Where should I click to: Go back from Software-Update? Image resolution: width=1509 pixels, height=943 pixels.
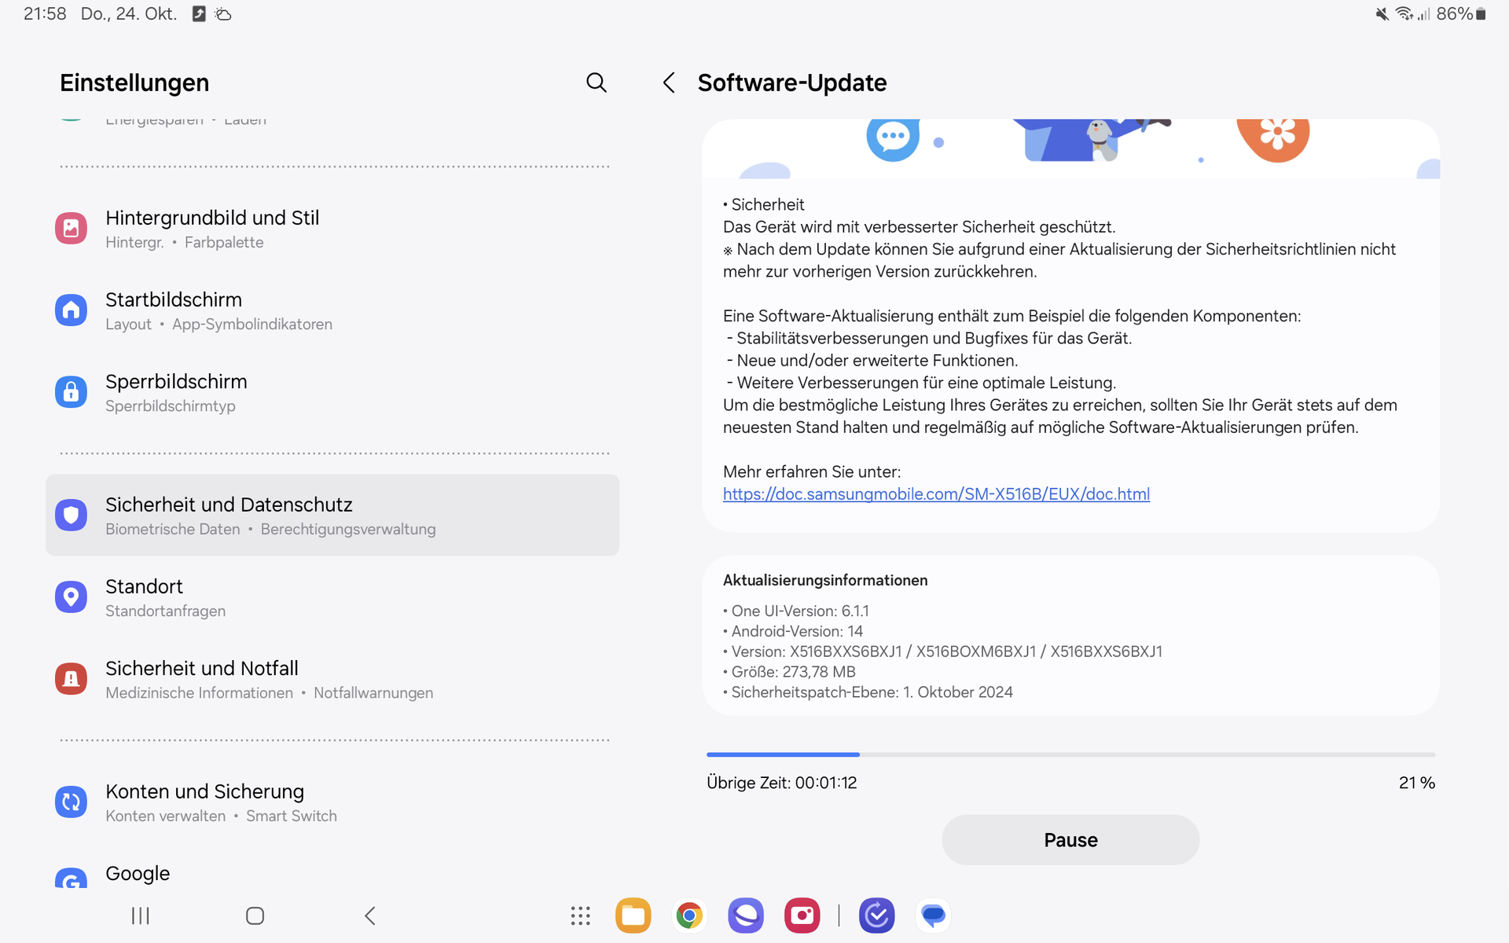click(x=669, y=83)
